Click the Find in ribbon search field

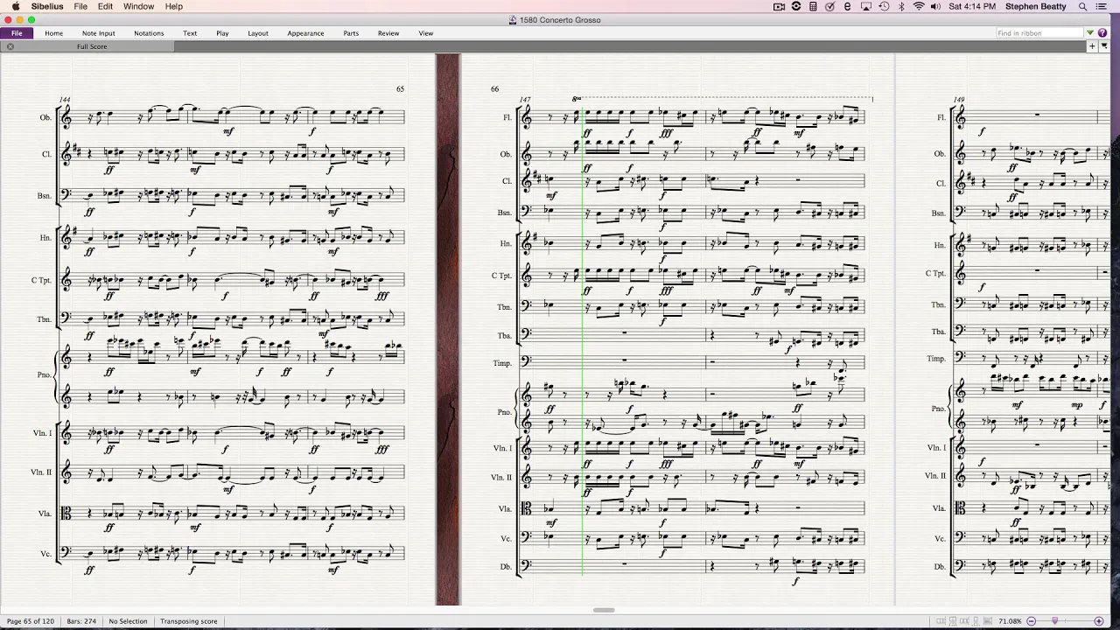click(x=1040, y=33)
